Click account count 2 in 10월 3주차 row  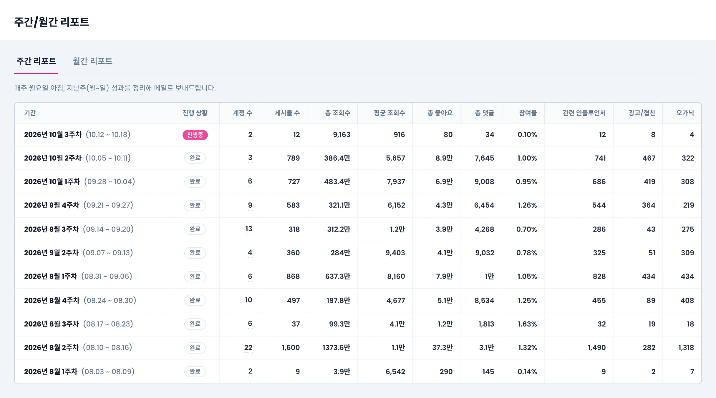point(250,135)
